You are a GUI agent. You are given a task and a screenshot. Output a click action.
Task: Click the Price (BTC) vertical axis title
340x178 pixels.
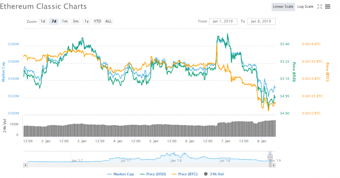pyautogui.click(x=327, y=72)
